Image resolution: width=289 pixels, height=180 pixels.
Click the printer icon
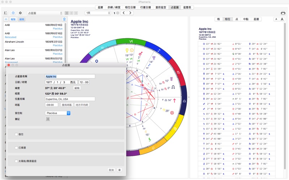[283, 13]
